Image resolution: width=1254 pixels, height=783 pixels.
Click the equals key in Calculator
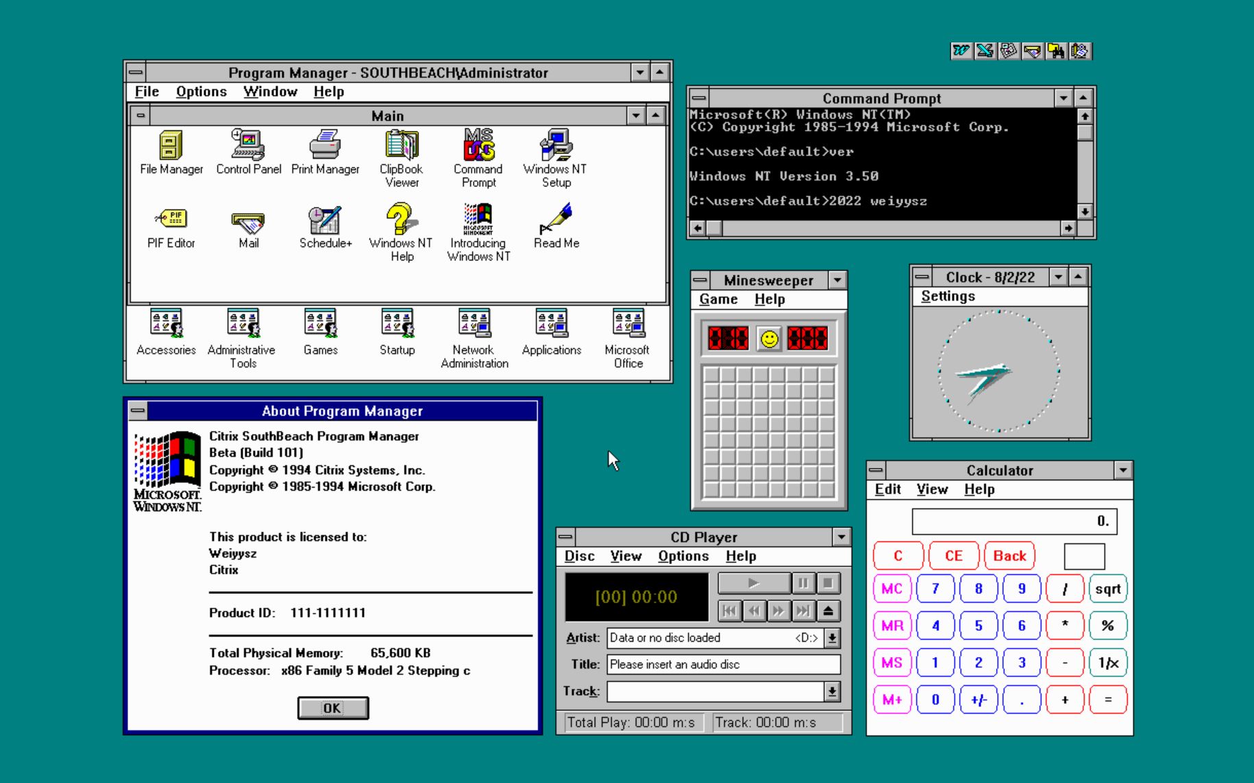(1107, 699)
